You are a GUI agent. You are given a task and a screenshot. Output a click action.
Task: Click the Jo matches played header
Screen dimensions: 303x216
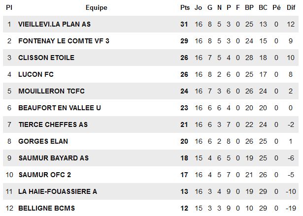point(199,7)
